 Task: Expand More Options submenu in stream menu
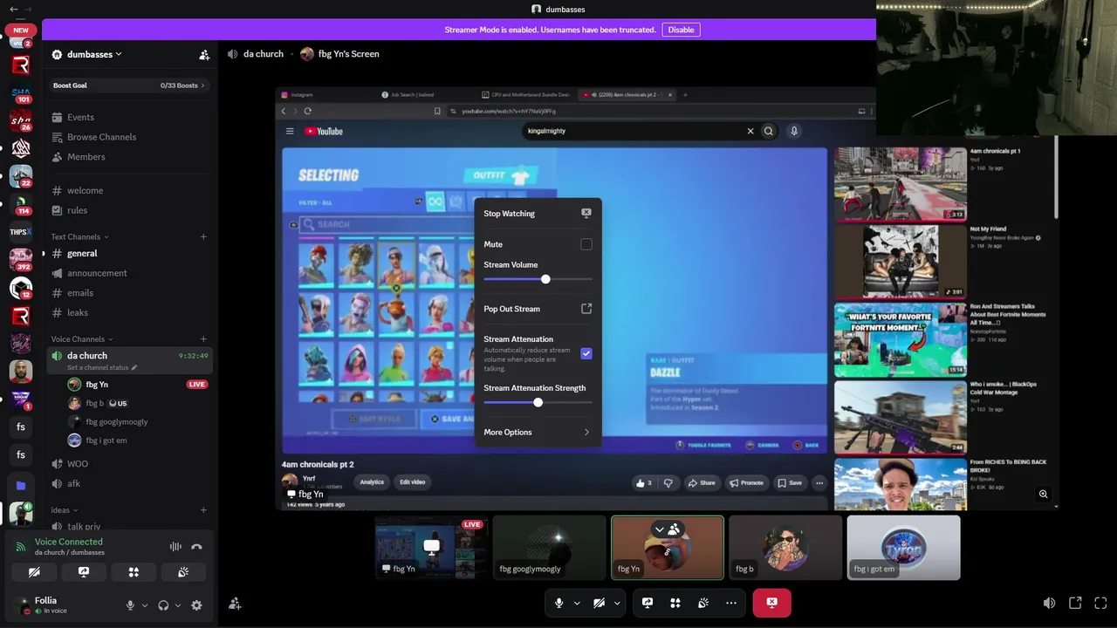click(x=538, y=432)
